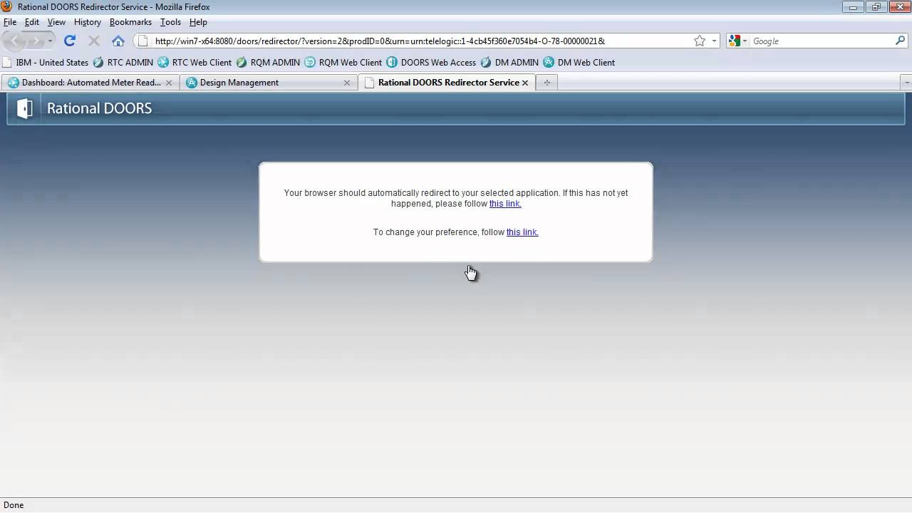Open the RQM ADMIN bookmark
This screenshot has width=912, height=513.
(269, 62)
